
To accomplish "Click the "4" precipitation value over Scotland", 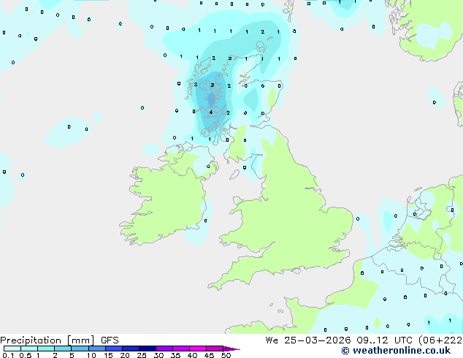I will (x=211, y=112).
